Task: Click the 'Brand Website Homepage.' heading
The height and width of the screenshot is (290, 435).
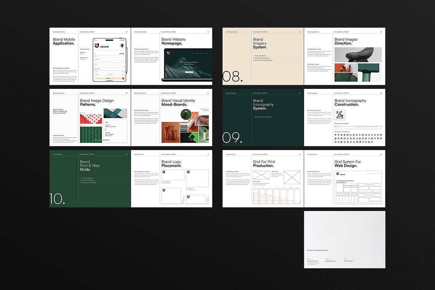Action: [174, 41]
